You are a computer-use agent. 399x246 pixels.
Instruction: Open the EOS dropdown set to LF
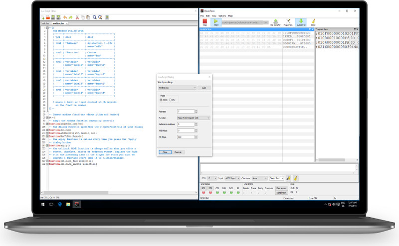[x=212, y=178]
